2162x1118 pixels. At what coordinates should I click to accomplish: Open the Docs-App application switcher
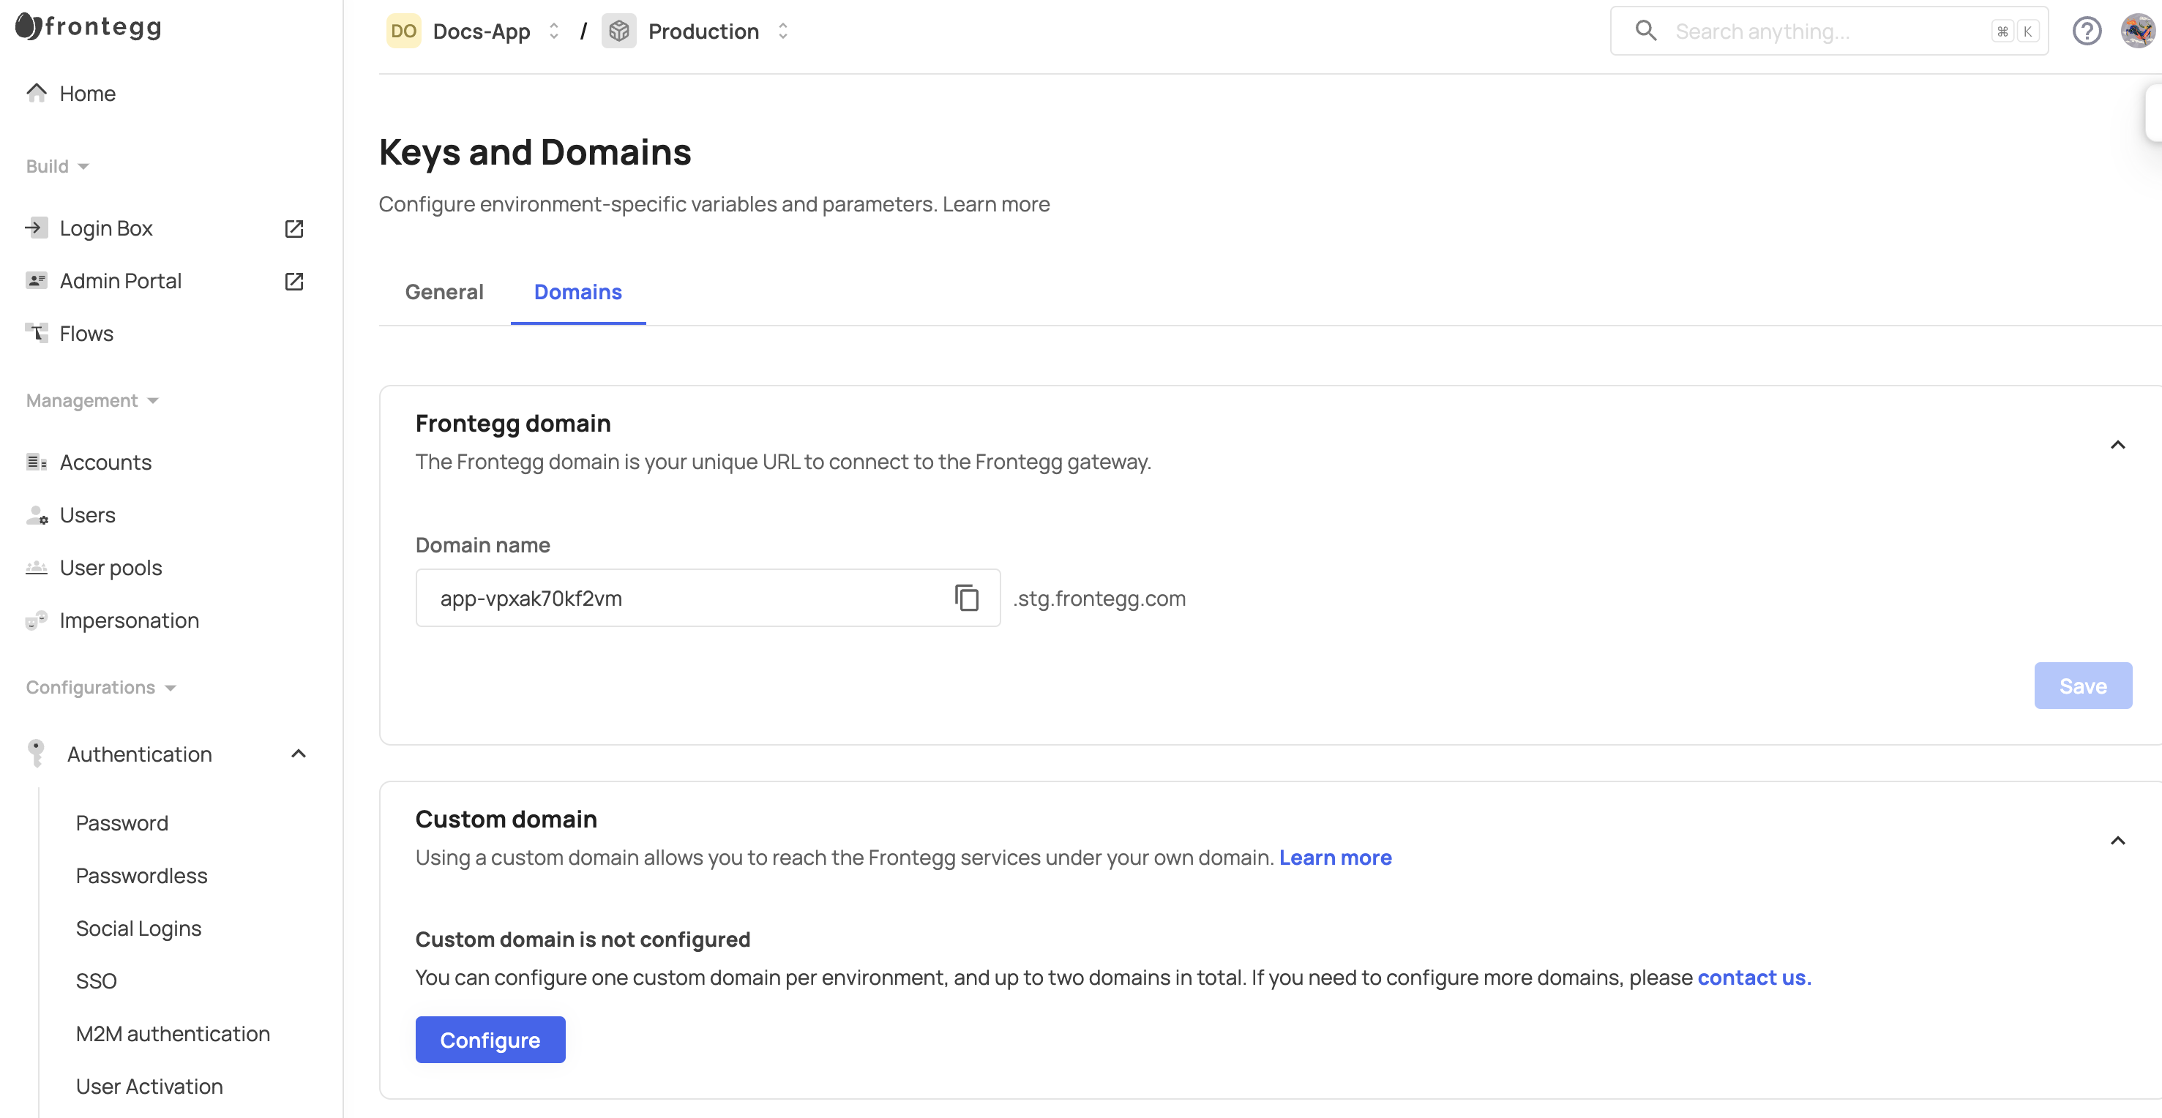(553, 31)
